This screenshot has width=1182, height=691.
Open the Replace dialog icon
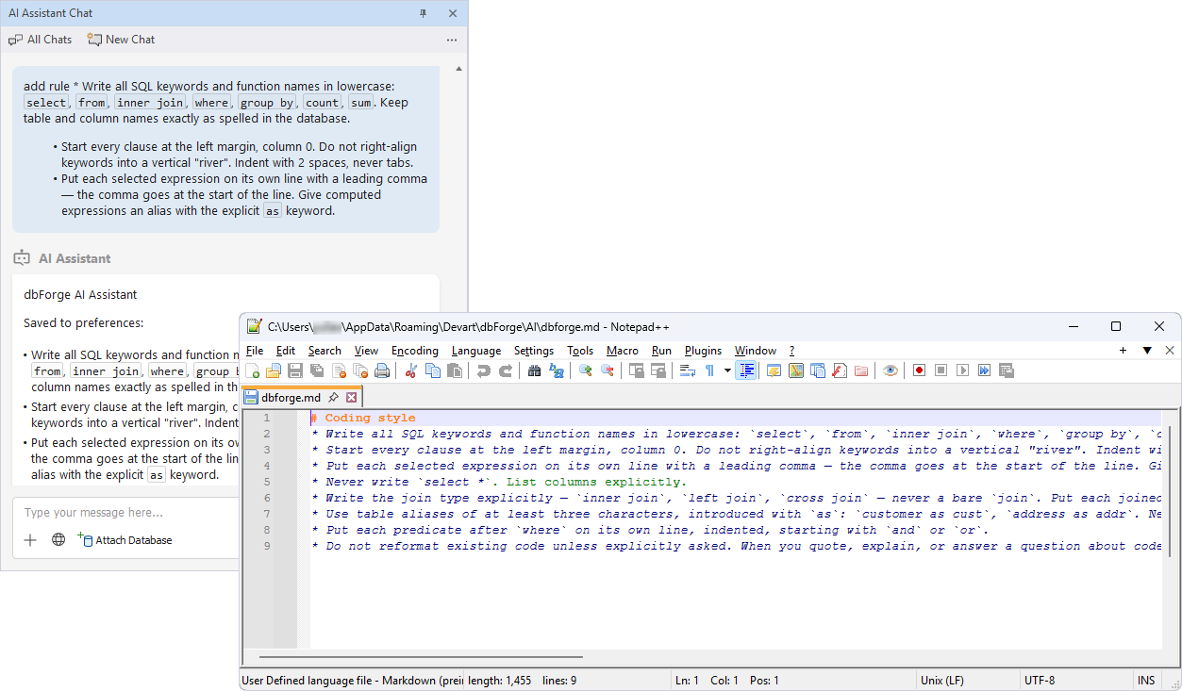coord(557,370)
